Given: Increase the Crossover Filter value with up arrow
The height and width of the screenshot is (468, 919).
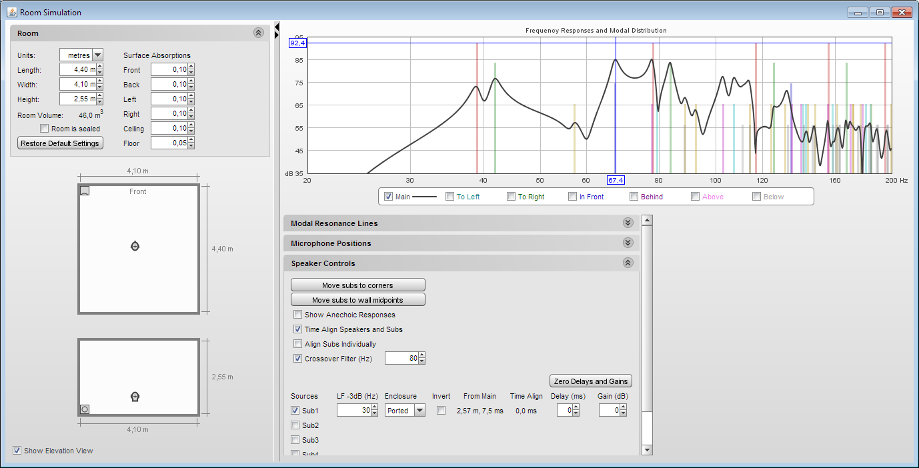Looking at the screenshot, I should pyautogui.click(x=422, y=355).
